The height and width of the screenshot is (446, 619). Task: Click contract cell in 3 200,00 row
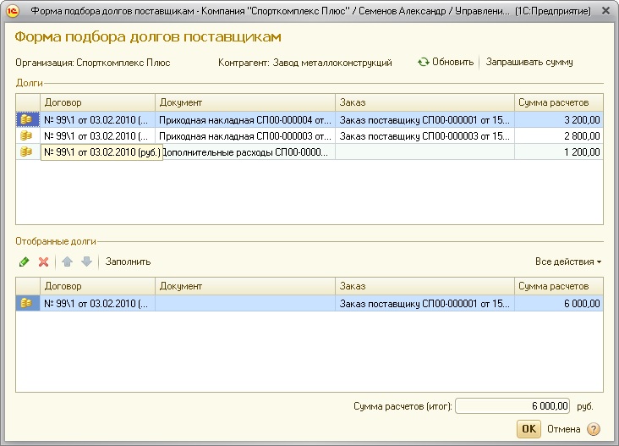pos(97,119)
